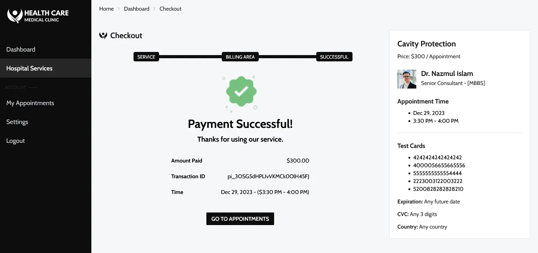
Task: Click test card number 5200828282828210
Action: (438, 189)
